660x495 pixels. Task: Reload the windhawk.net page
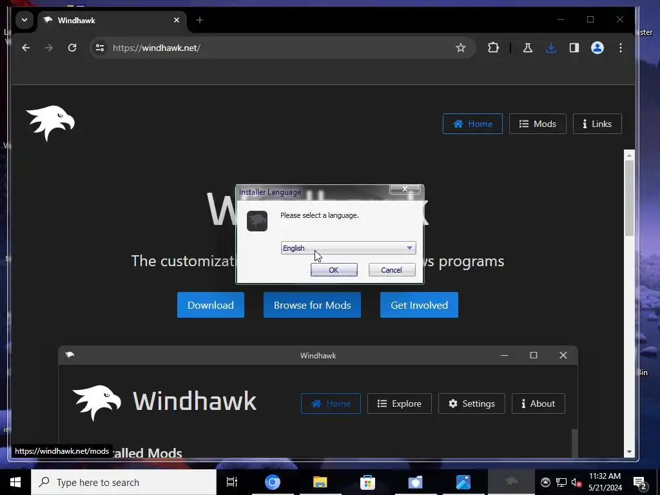click(72, 48)
